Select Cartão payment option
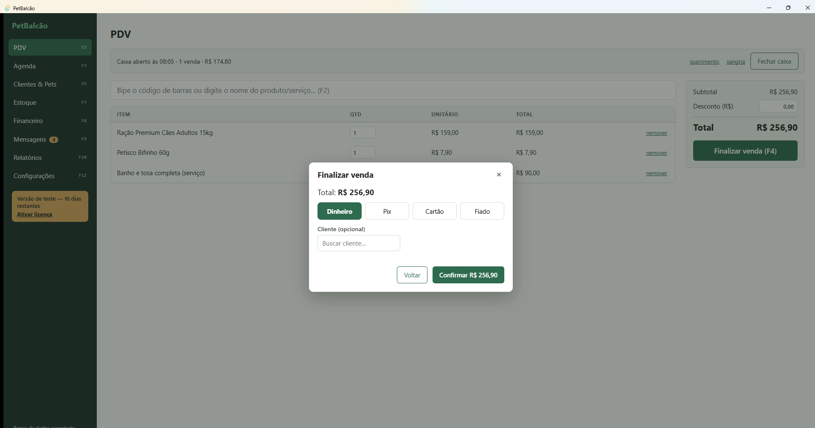The image size is (815, 428). point(435,211)
